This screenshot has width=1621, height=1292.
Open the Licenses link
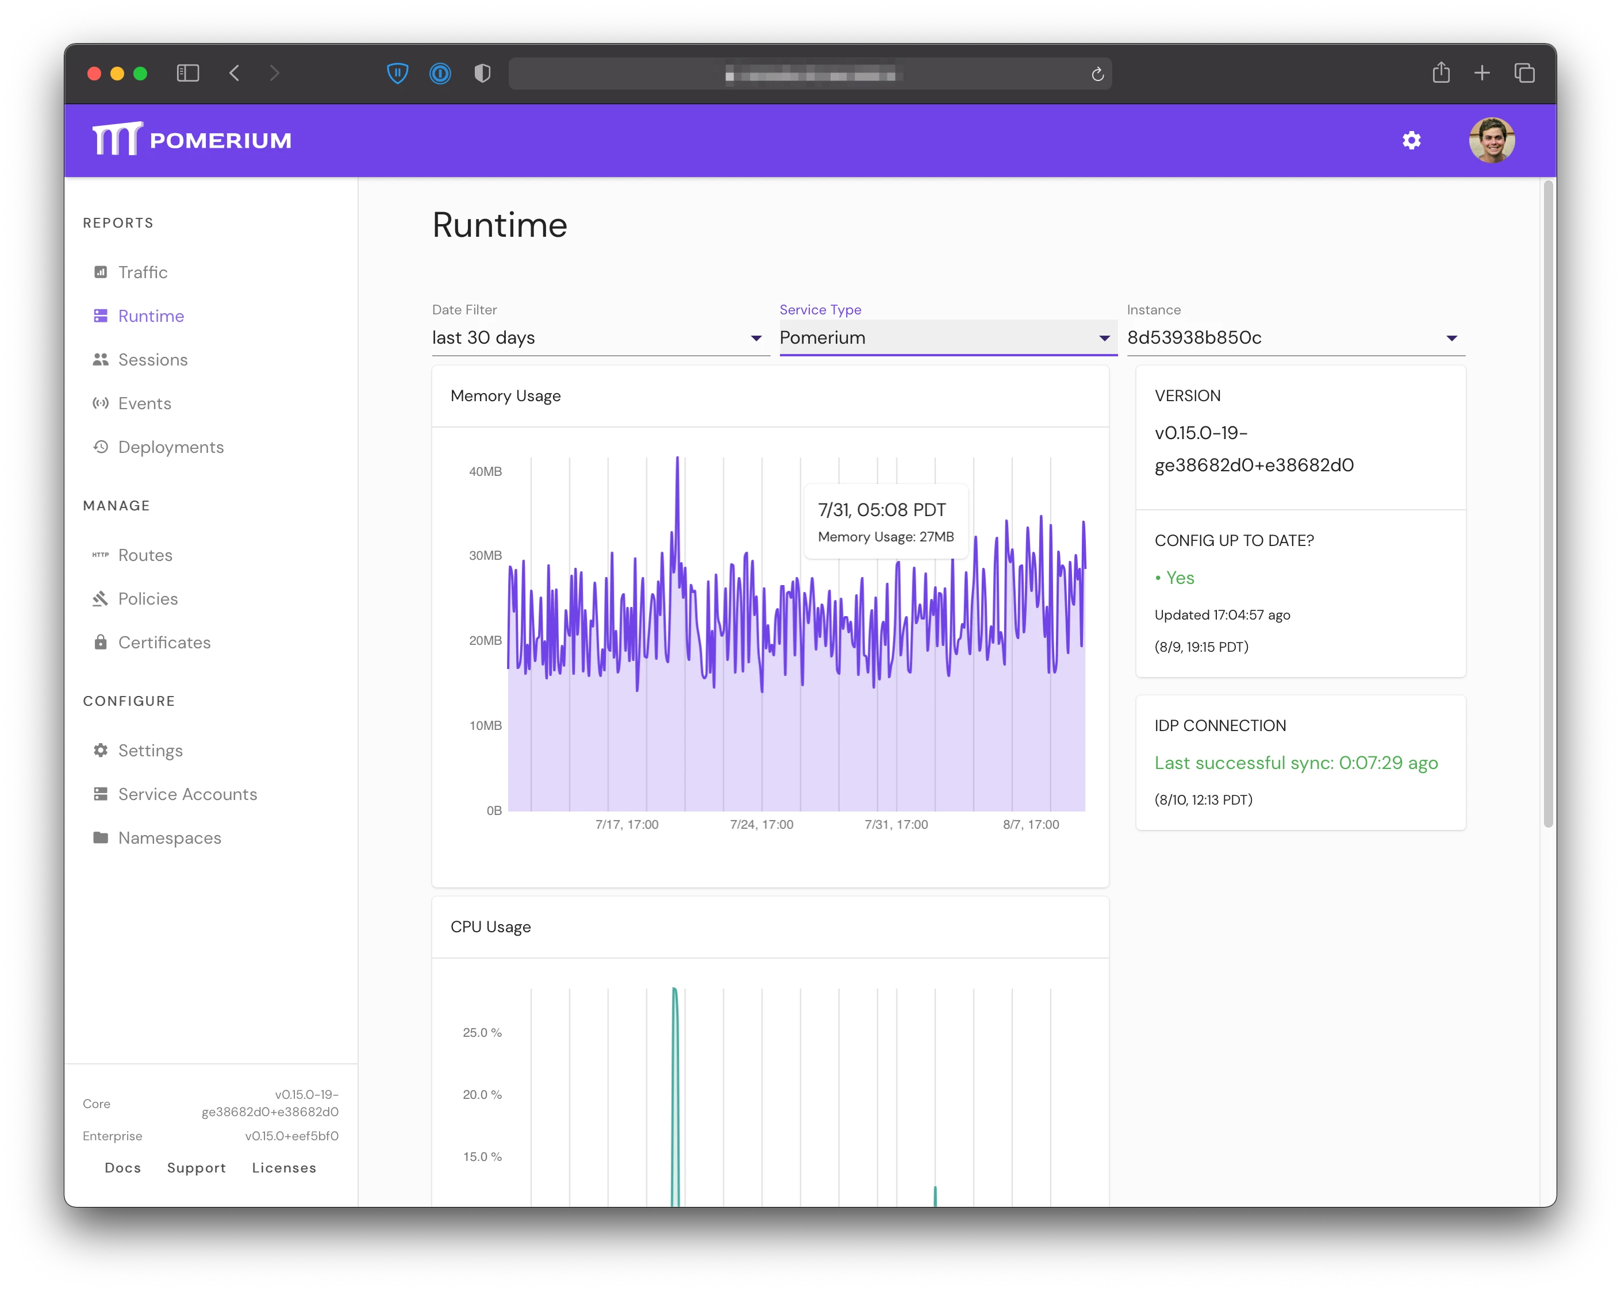(284, 1169)
